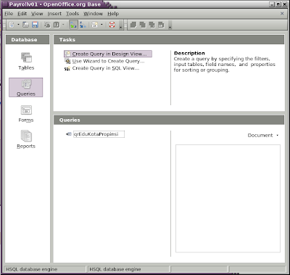The image size is (290, 275).
Task: Click Use Wizard to Create Query
Action: pyautogui.click(x=108, y=61)
